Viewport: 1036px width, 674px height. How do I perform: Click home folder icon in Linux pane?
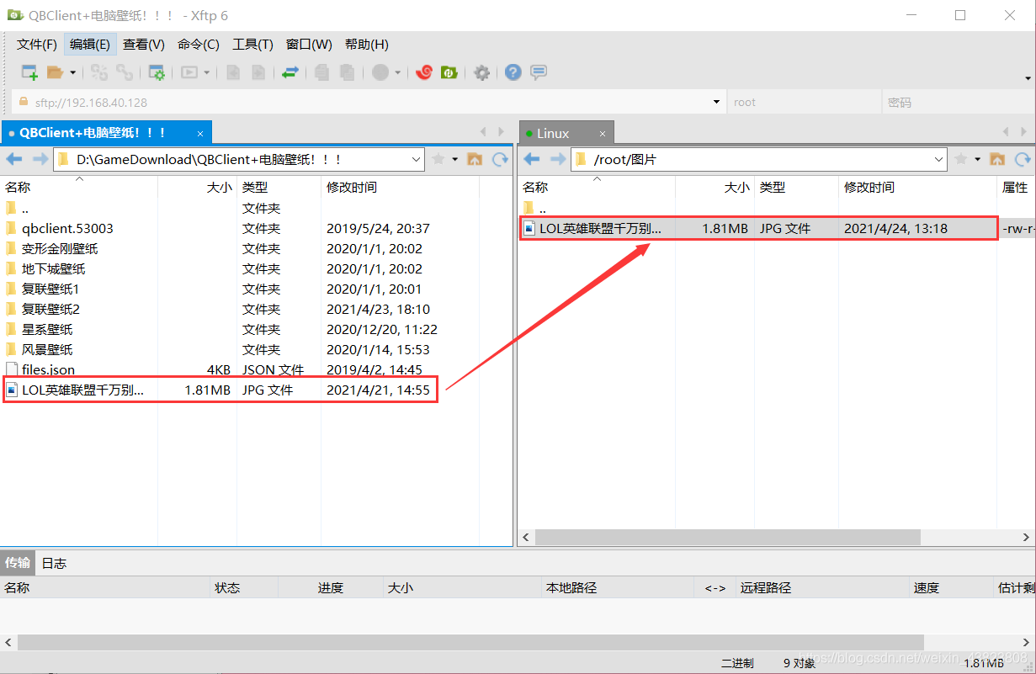pyautogui.click(x=997, y=159)
